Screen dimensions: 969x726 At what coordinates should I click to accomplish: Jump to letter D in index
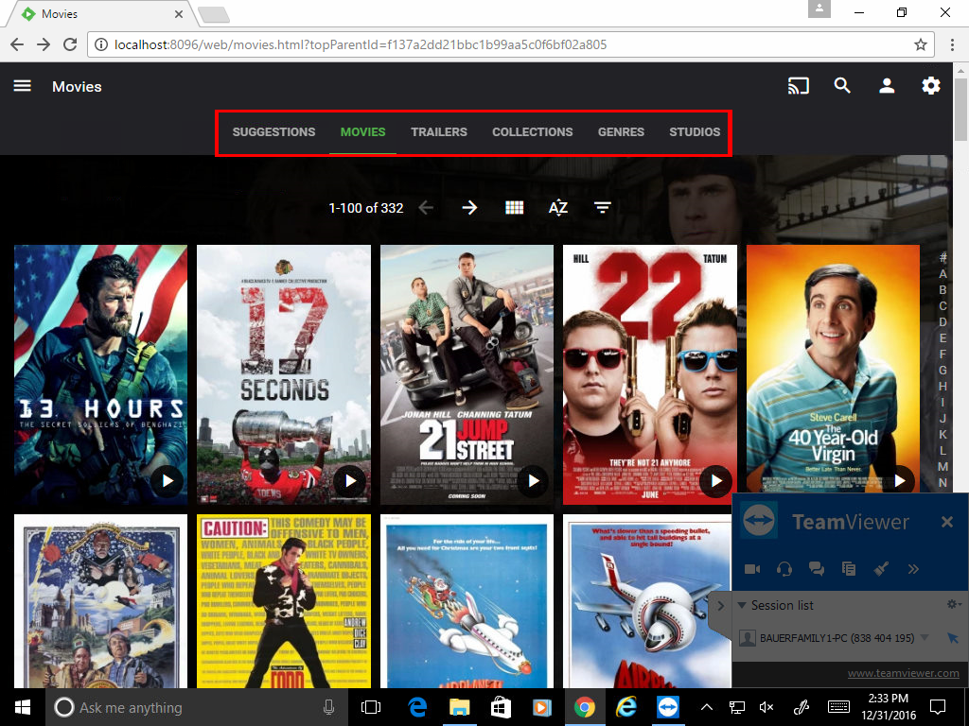[943, 321]
